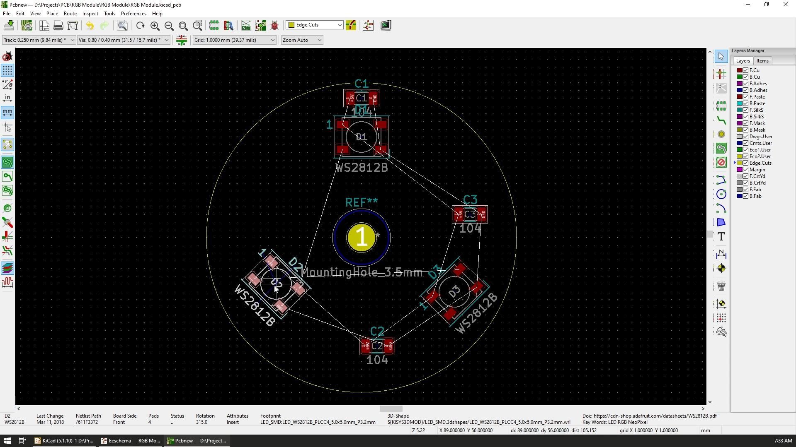The height and width of the screenshot is (447, 796).
Task: Switch units to millimeters in left toolbar
Action: pyautogui.click(x=7, y=112)
